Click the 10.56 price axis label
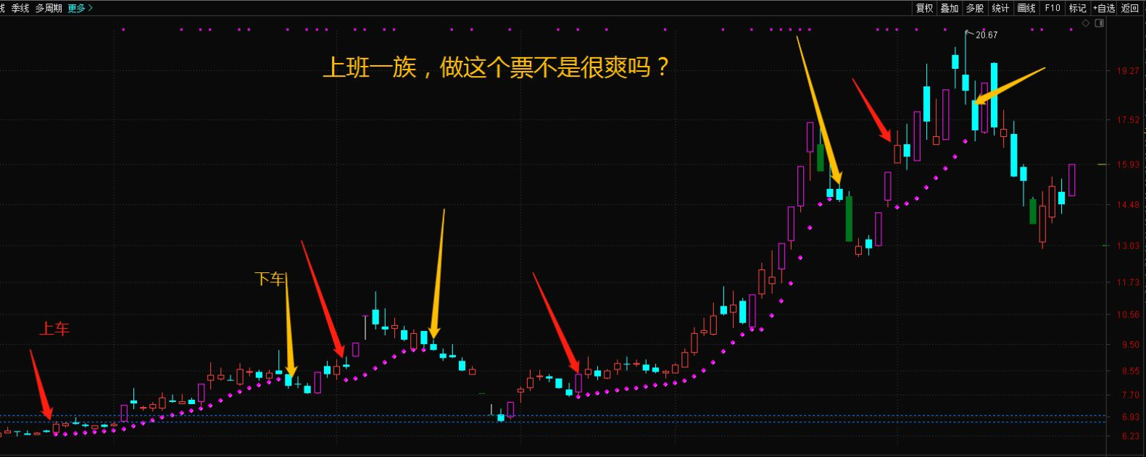This screenshot has height=457, width=1146. [x=1128, y=315]
